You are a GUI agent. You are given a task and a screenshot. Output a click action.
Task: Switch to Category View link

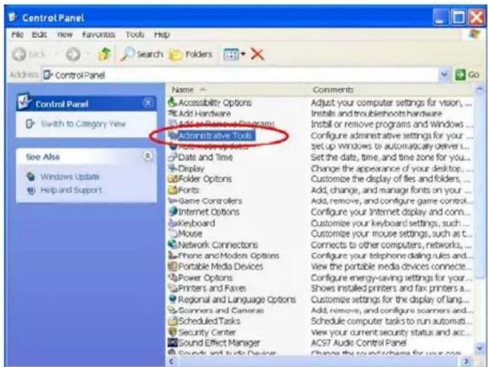[x=83, y=124]
